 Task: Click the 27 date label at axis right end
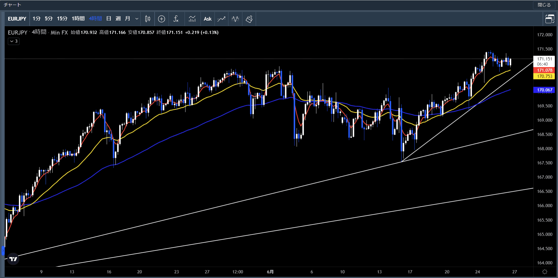pyautogui.click(x=514, y=272)
